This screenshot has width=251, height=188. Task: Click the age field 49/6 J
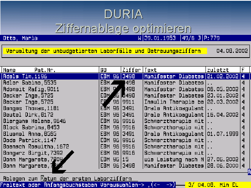[191, 38]
